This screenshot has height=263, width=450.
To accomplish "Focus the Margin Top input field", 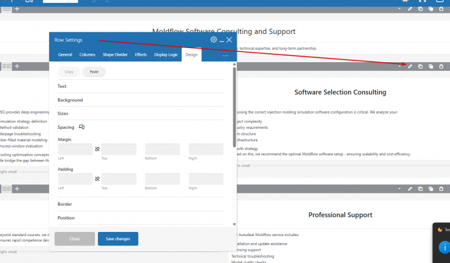I will pyautogui.click(x=119, y=149).
